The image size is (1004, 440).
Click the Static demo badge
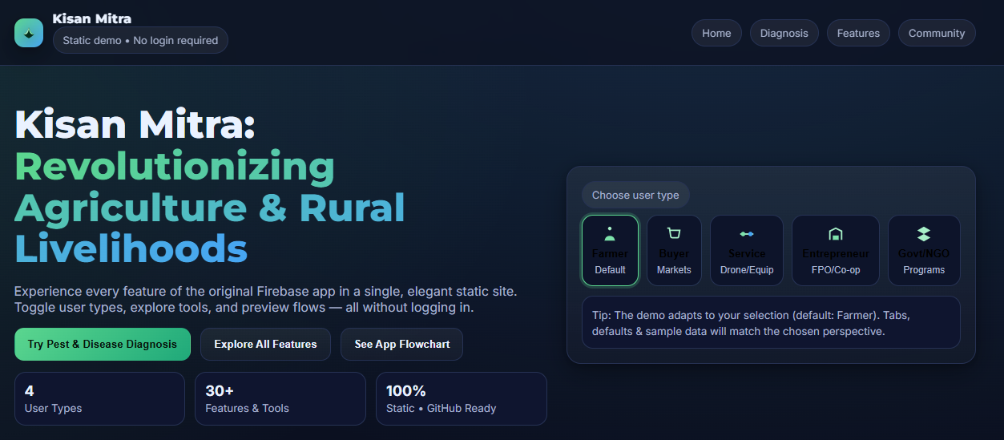(140, 40)
